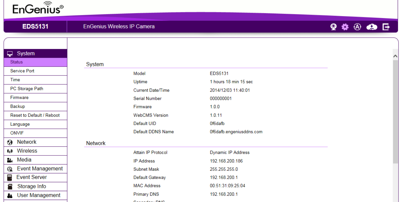Open the Backup page
The image size is (400, 202).
tap(36, 107)
